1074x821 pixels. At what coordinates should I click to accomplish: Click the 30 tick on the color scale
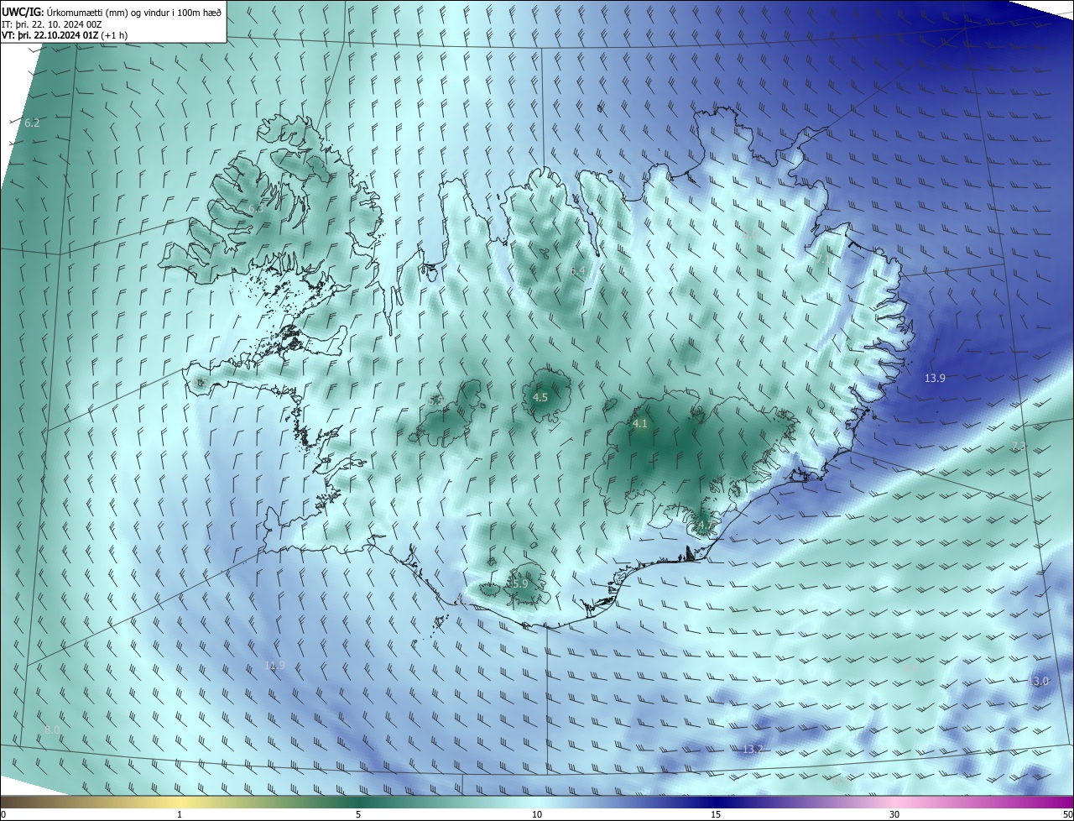894,815
